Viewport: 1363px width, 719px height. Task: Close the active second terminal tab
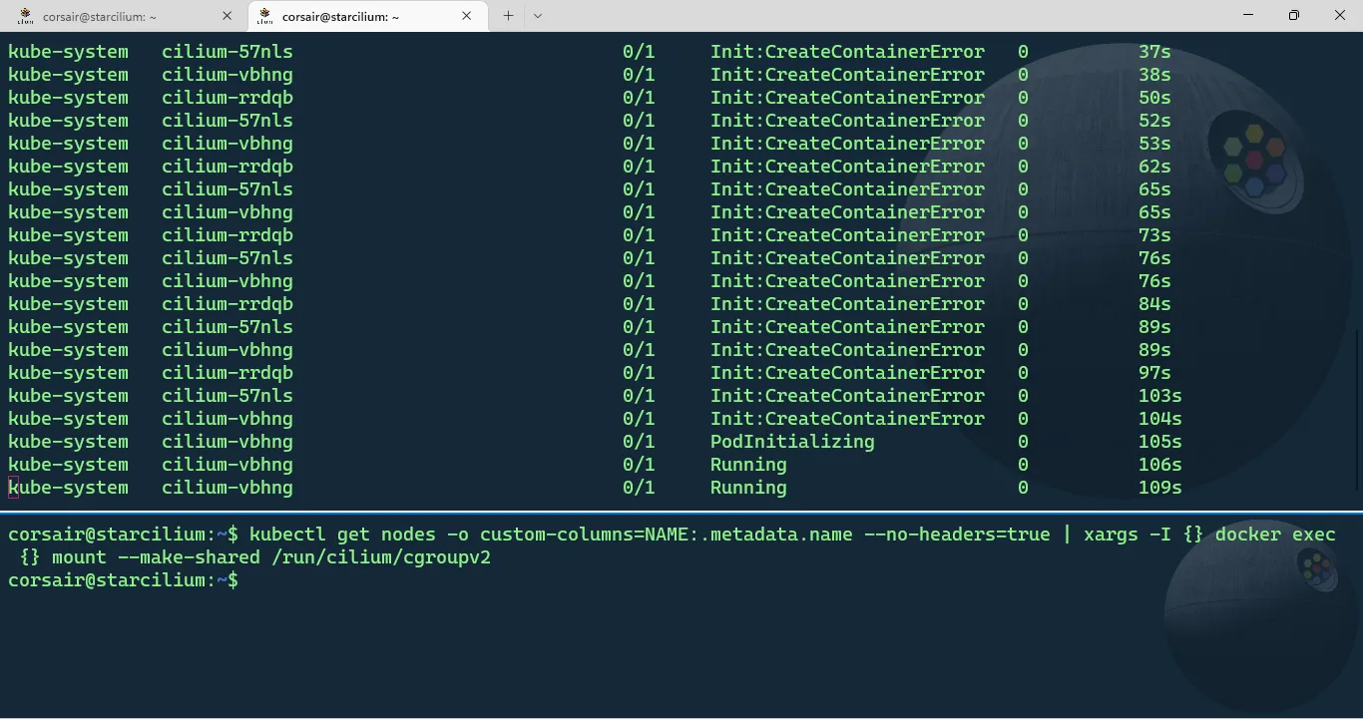pos(467,16)
